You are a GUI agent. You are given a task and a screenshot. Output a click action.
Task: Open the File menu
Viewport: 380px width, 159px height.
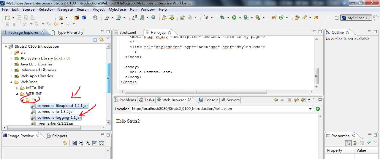point(5,9)
